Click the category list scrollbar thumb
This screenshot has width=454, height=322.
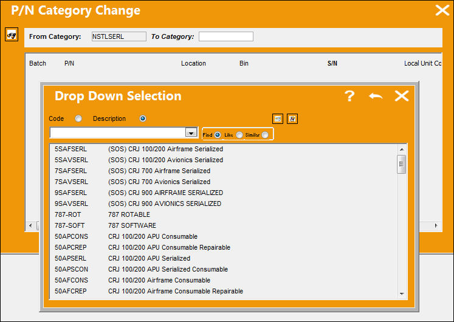pyautogui.click(x=401, y=164)
